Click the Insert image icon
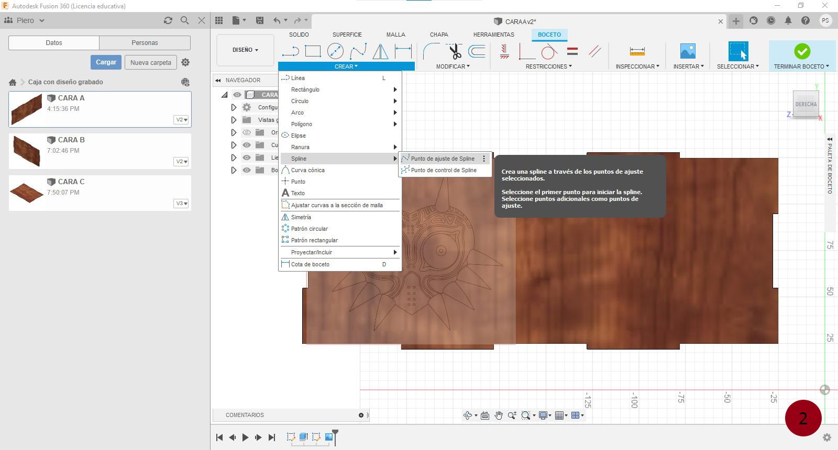 coord(688,51)
